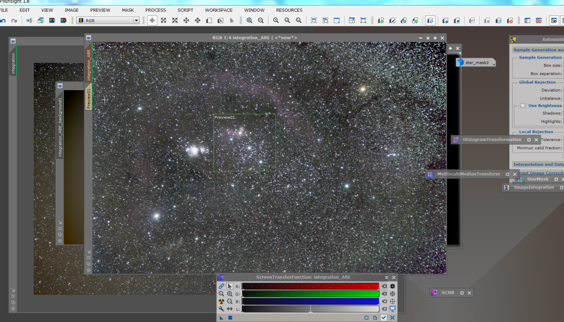Click the HistogramTransformation process icon
This screenshot has width=564, height=322.
pyautogui.click(x=455, y=140)
